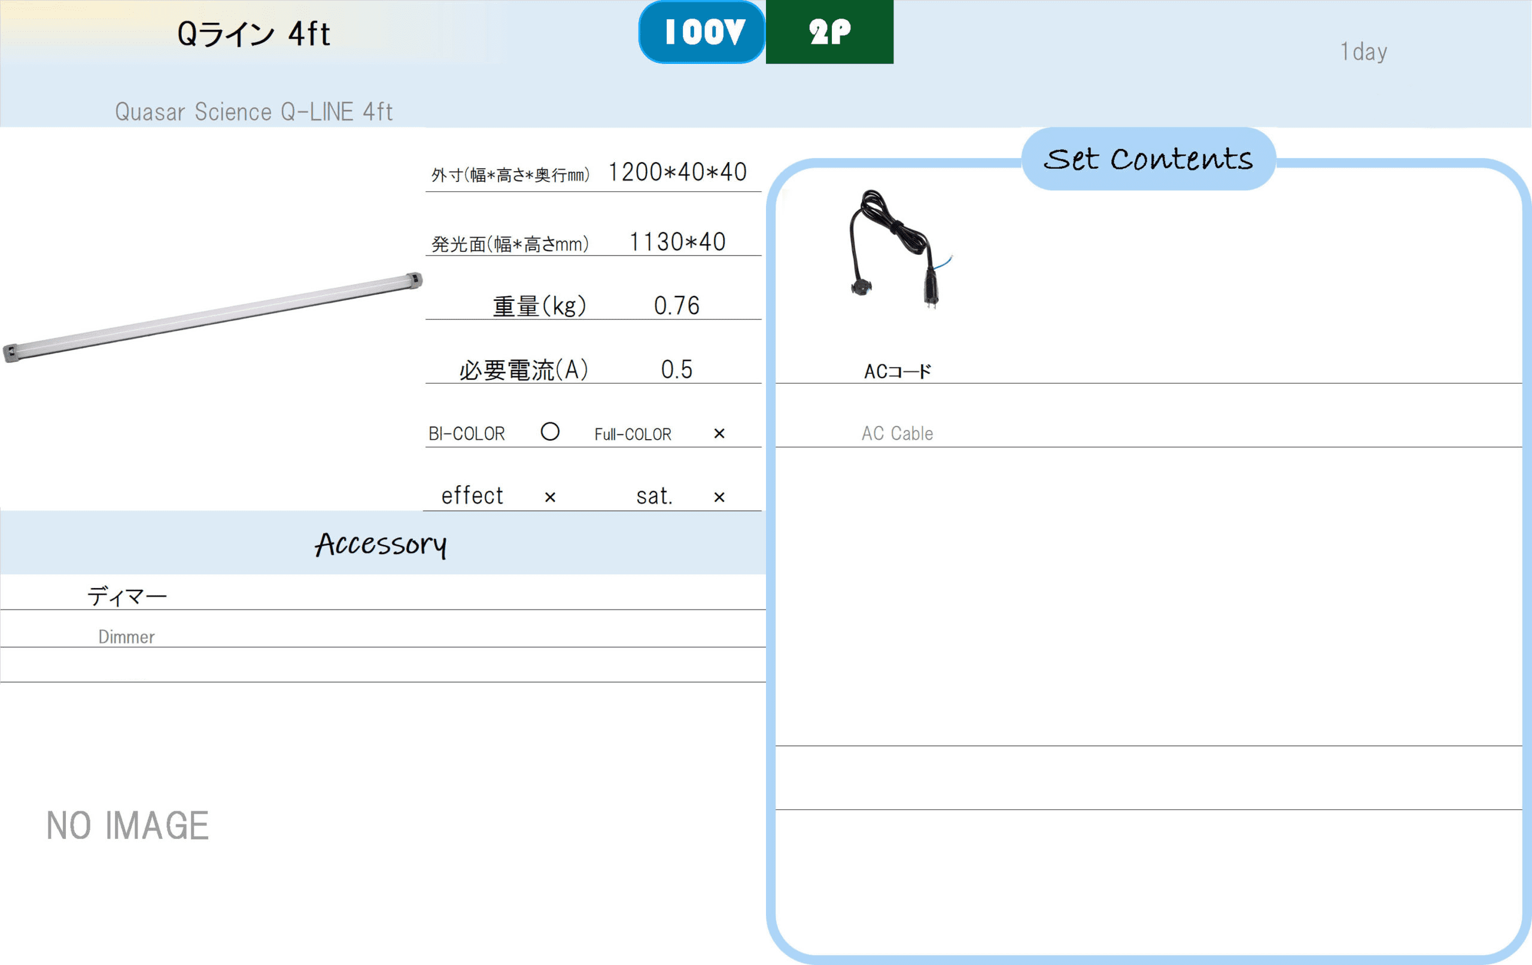
Task: Click the blue 100V voltage badge
Action: [702, 32]
